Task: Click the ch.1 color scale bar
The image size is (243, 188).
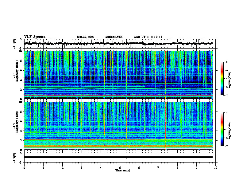Action: click(x=222, y=79)
